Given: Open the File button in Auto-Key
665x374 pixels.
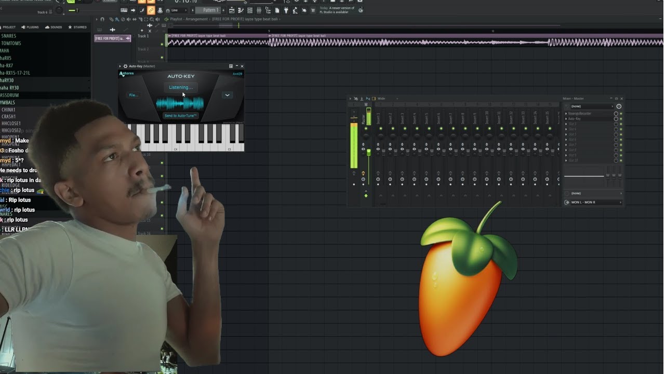Looking at the screenshot, I should [134, 95].
